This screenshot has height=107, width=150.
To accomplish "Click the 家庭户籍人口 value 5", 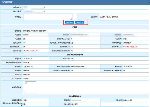I will click(x=72, y=39).
